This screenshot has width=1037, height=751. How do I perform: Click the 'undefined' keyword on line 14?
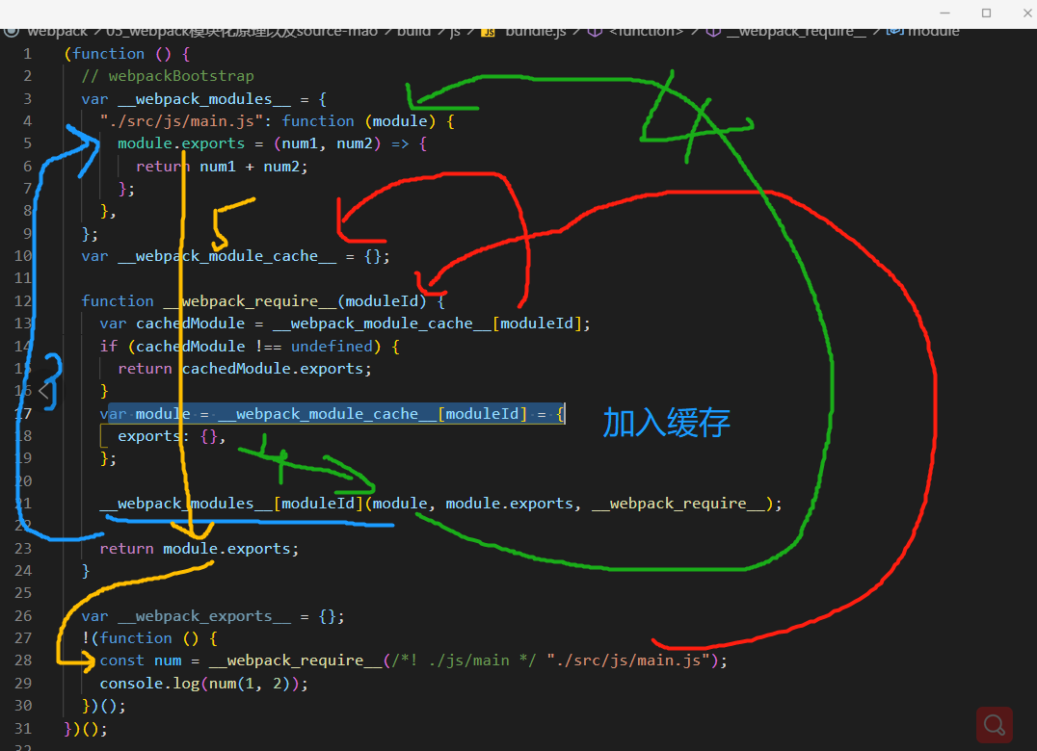(332, 346)
